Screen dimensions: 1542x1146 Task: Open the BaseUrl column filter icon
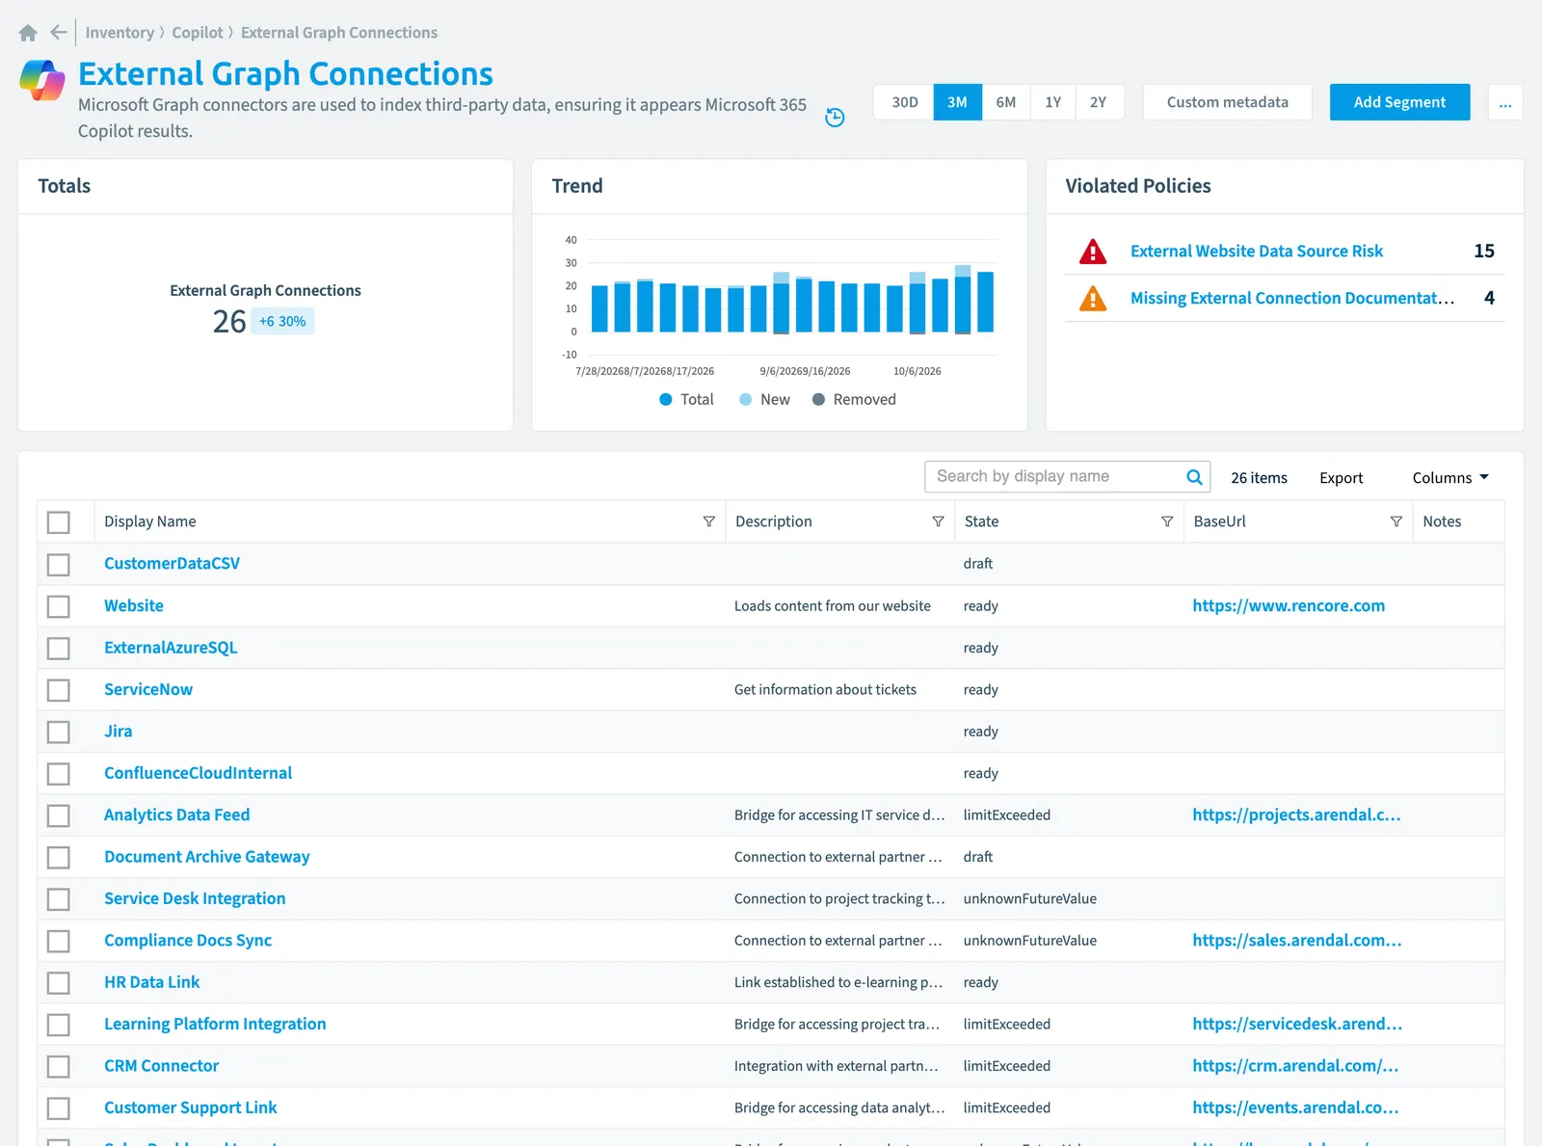point(1396,521)
